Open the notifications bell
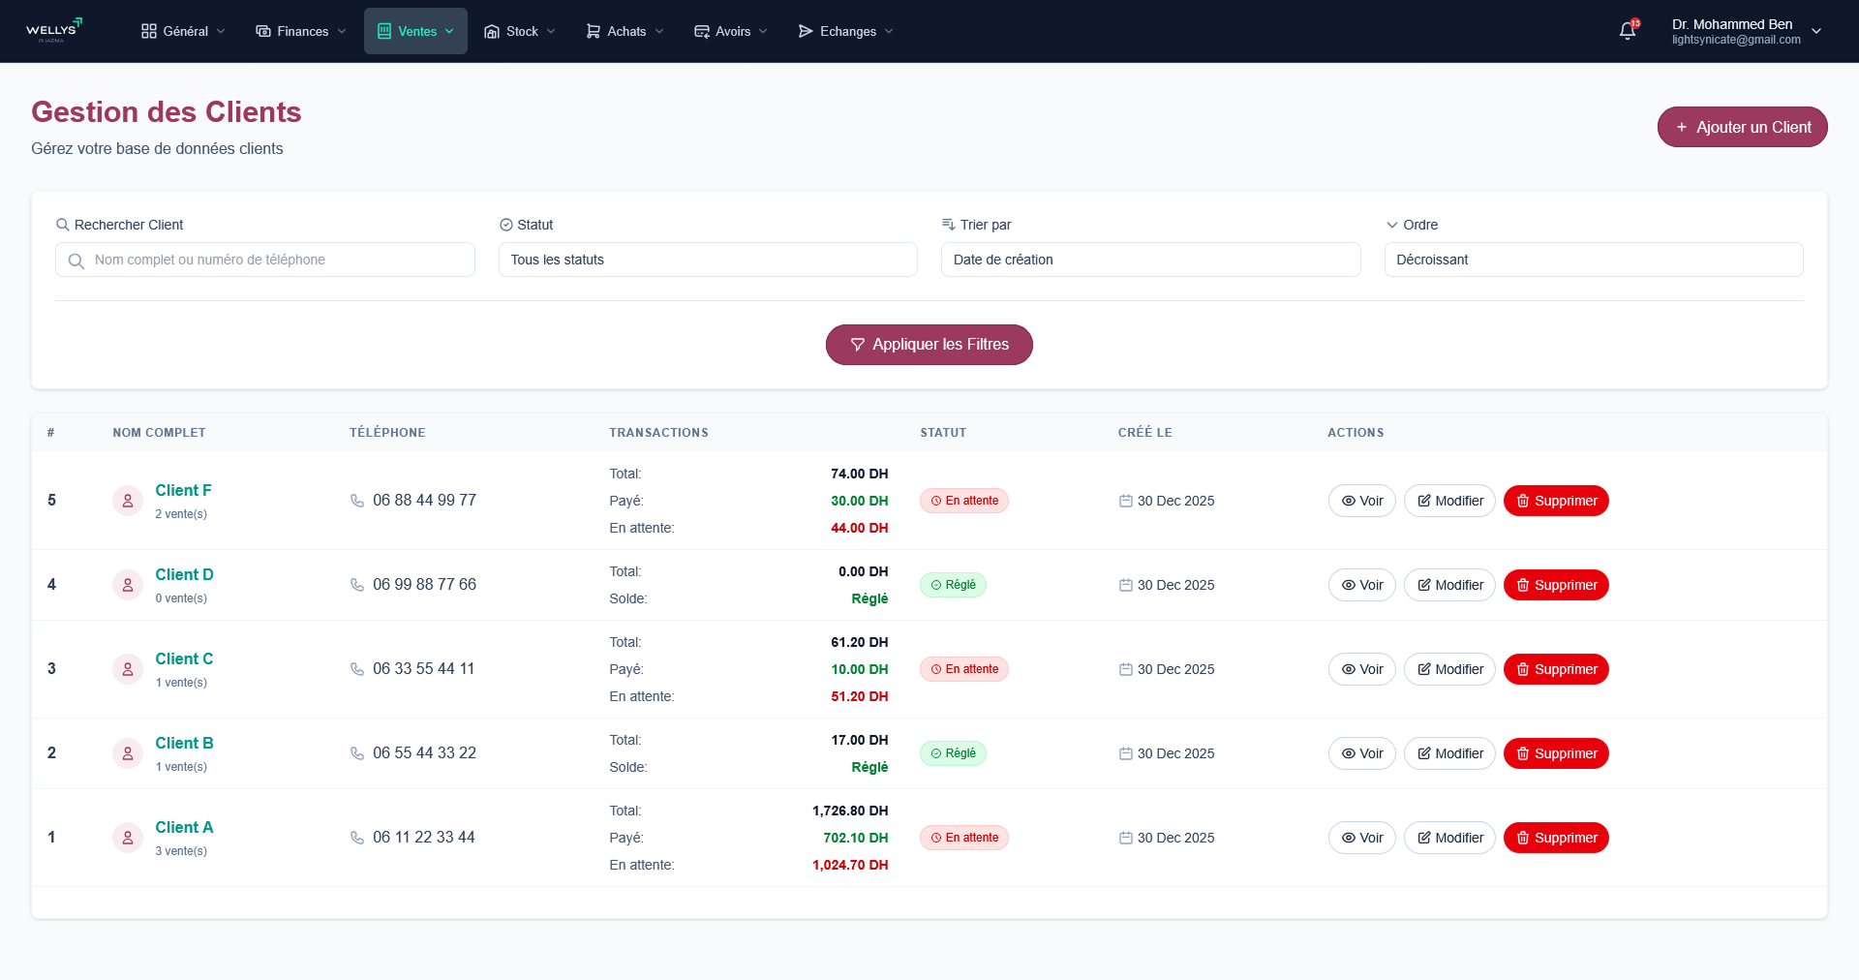 tap(1628, 31)
